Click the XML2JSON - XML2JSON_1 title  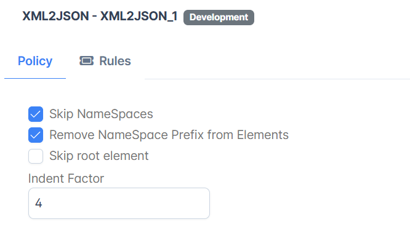[x=100, y=16]
